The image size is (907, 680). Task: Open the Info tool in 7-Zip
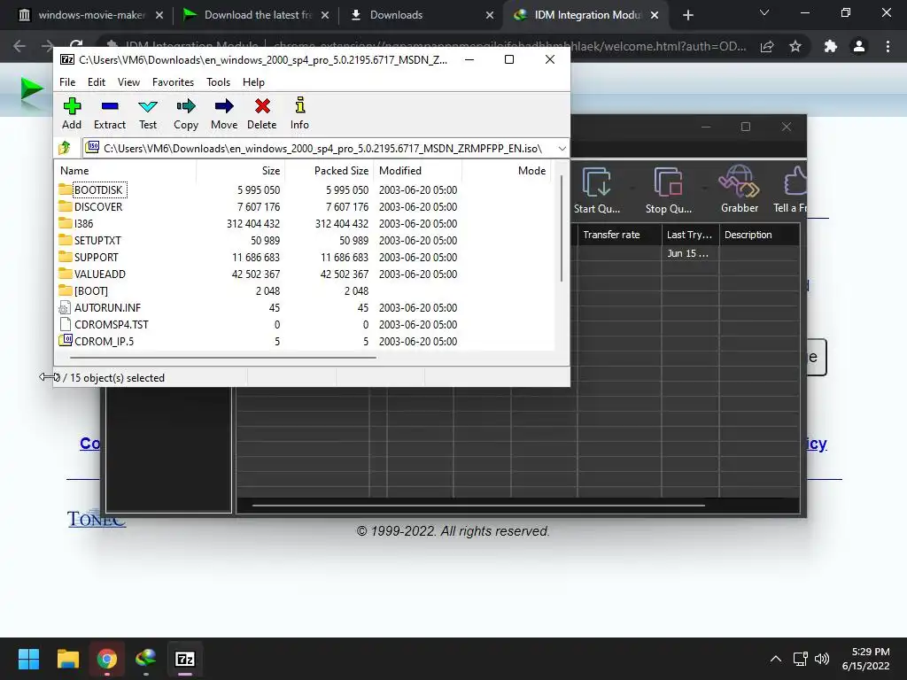(299, 113)
